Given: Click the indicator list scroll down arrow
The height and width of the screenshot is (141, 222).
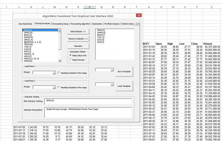Looking at the screenshot, I should [60, 61].
